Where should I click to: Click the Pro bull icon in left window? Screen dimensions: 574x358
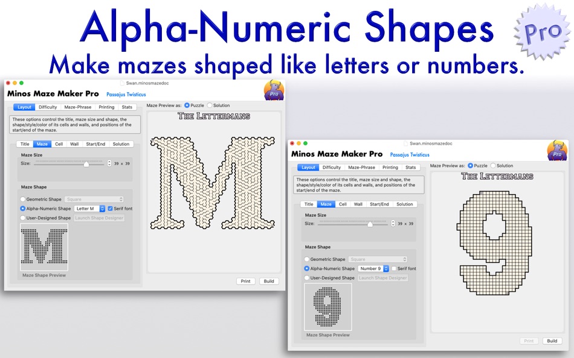tap(274, 90)
